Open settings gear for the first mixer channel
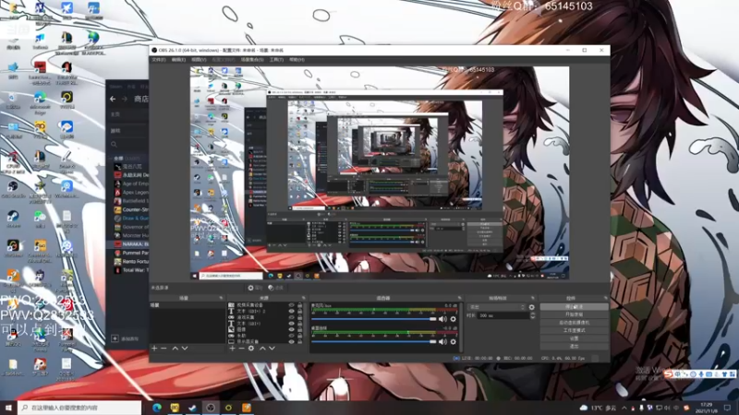Image resolution: width=739 pixels, height=415 pixels. [454, 319]
